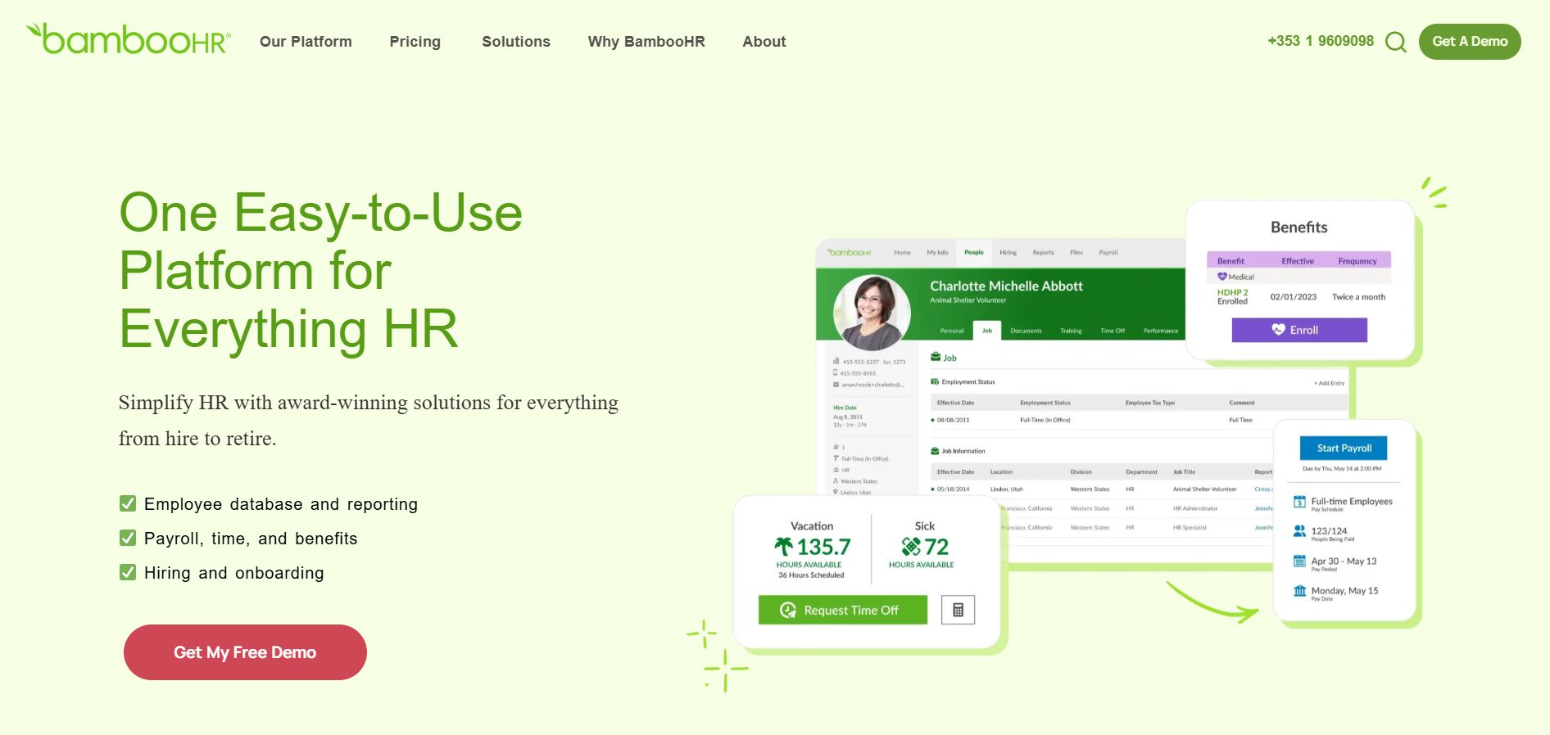Expand the Our Platform menu

click(306, 42)
